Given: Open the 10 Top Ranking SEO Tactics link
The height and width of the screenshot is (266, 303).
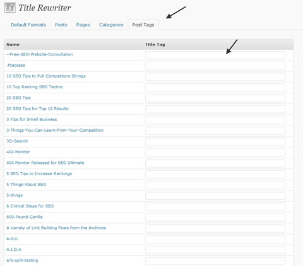Looking at the screenshot, I should 35,87.
